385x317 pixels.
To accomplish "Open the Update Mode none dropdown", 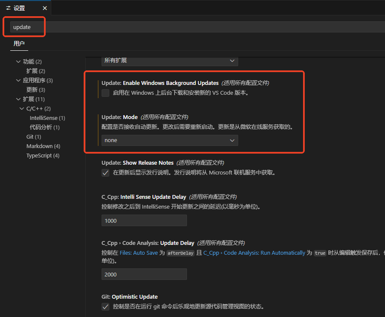I will coord(170,140).
